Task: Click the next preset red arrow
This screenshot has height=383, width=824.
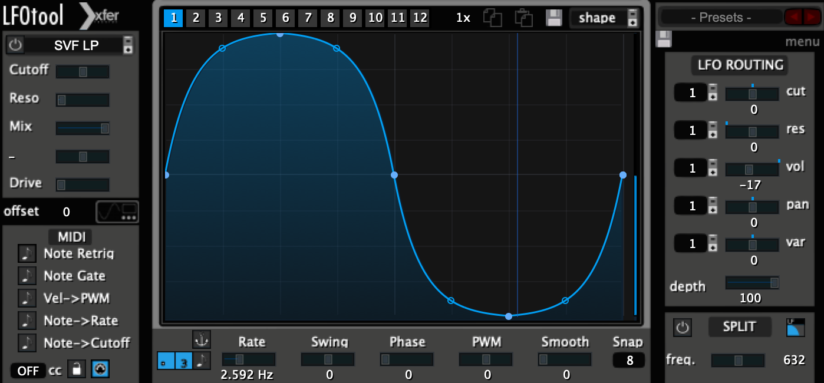Action: tap(810, 17)
